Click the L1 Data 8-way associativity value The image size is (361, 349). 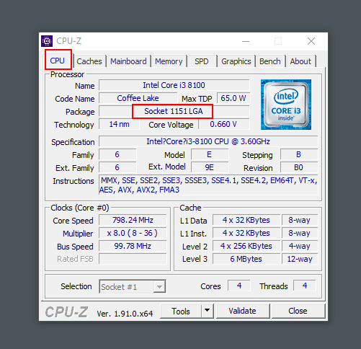point(300,220)
